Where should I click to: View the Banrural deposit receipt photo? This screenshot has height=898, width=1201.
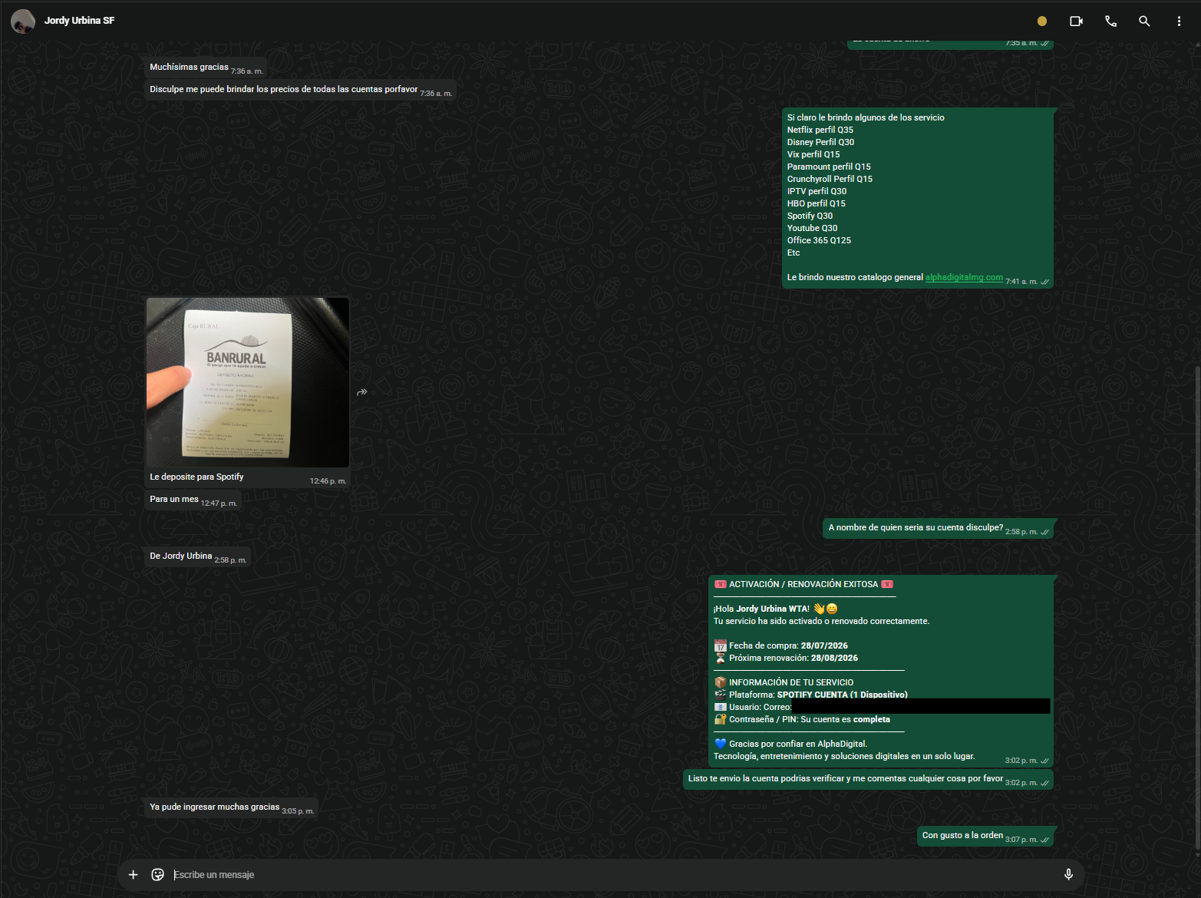pyautogui.click(x=248, y=382)
